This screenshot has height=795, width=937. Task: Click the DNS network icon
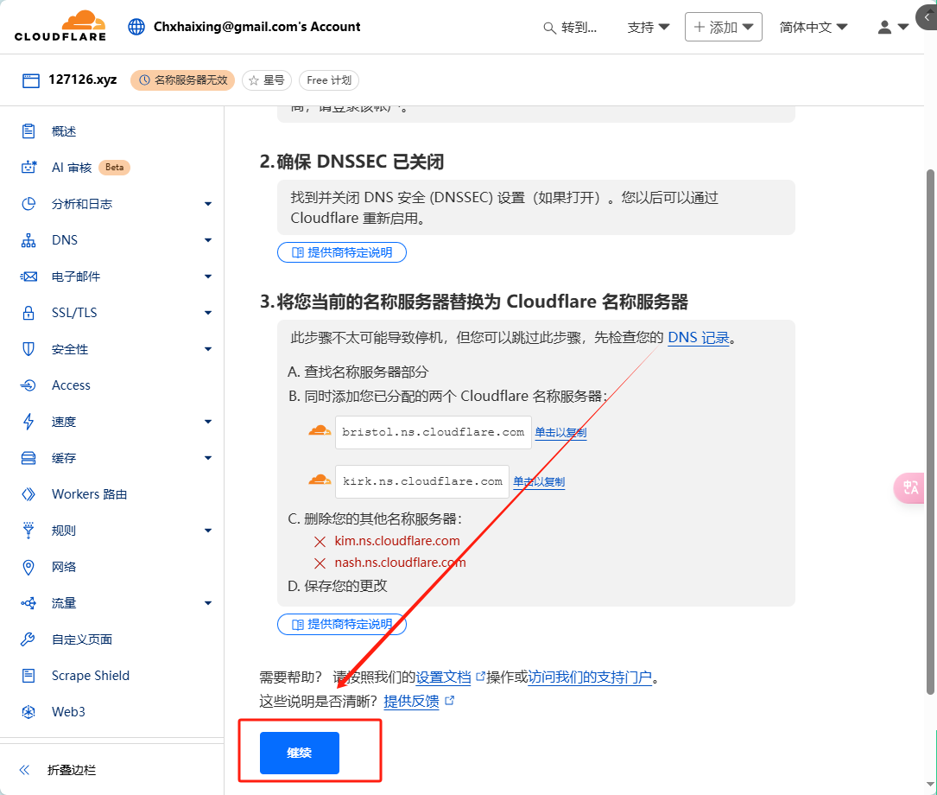[x=28, y=240]
